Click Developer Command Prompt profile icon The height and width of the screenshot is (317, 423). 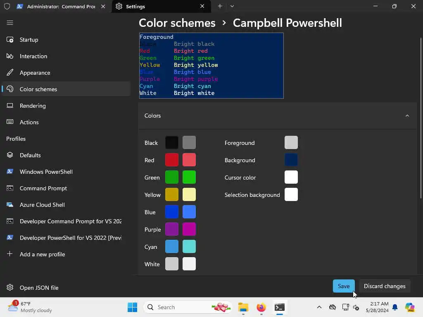10,221
